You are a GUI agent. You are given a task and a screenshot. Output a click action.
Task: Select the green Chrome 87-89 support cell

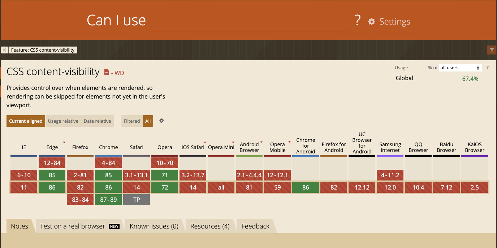point(108,200)
